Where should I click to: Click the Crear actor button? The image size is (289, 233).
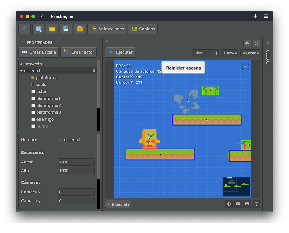pos(79,52)
